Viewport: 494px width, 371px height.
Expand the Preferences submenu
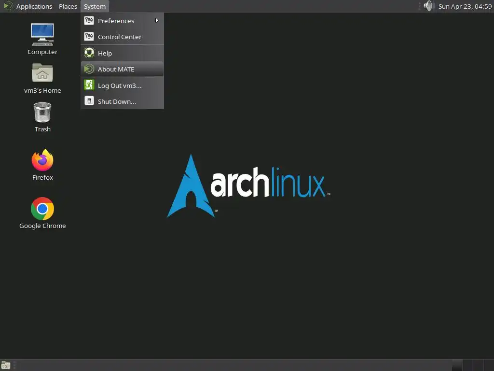click(x=122, y=21)
